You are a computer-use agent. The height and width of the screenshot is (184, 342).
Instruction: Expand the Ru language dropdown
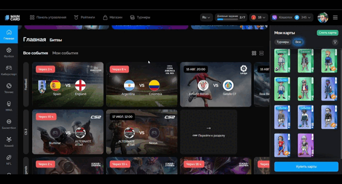[206, 17]
